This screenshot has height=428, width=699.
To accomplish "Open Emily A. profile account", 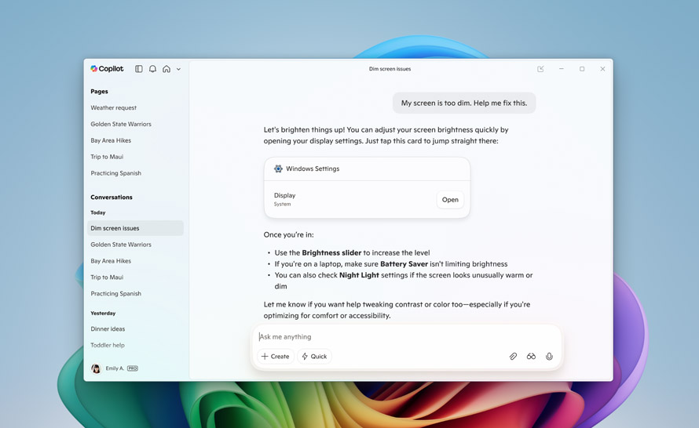I will [115, 368].
